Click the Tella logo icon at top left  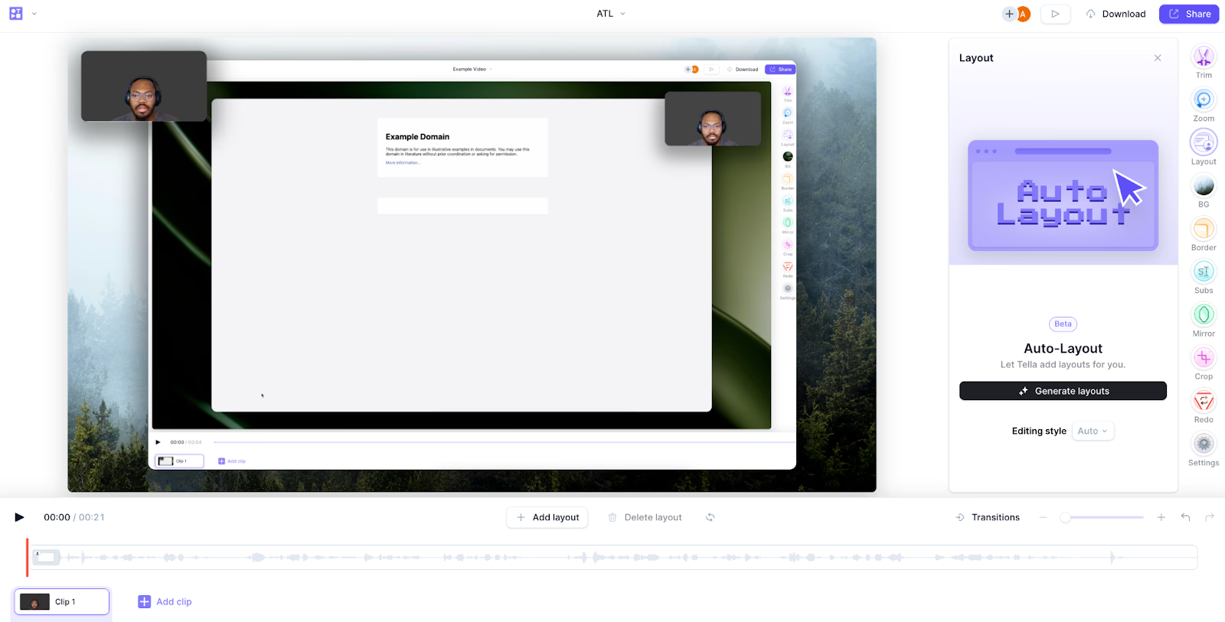click(16, 14)
